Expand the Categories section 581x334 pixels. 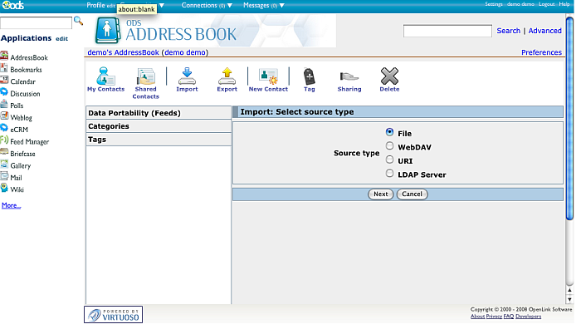(x=109, y=126)
